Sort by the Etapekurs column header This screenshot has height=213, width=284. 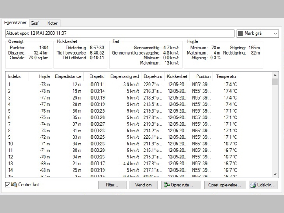click(153, 76)
